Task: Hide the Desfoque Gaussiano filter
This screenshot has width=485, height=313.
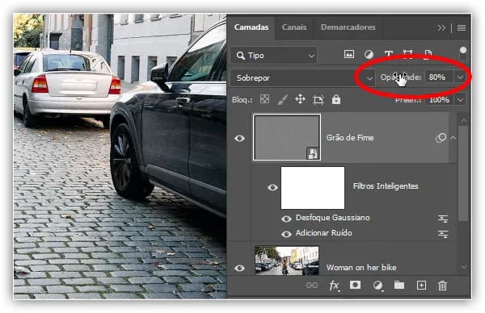Action: 286,219
